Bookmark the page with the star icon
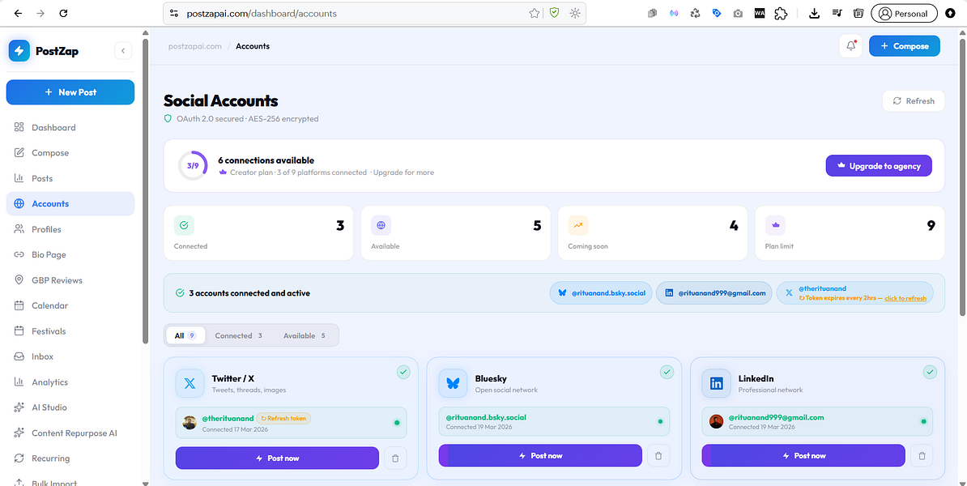 pyautogui.click(x=534, y=13)
